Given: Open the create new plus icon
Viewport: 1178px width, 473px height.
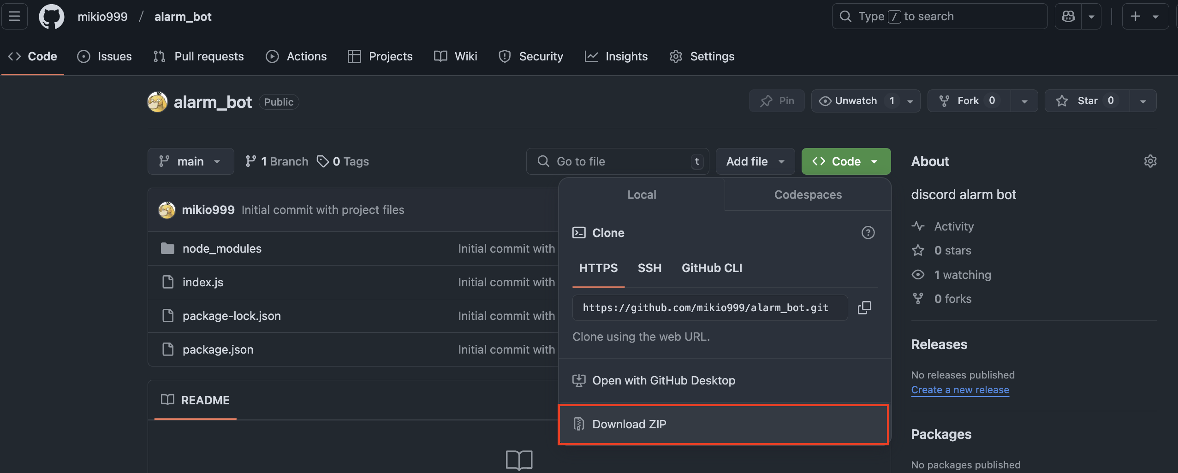Looking at the screenshot, I should coord(1135,16).
